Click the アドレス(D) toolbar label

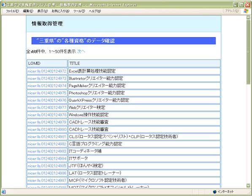coord(232,11)
